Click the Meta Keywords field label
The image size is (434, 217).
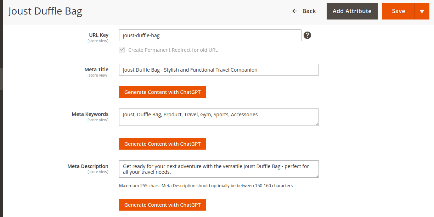pos(90,114)
